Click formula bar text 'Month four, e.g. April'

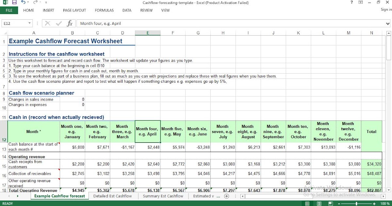(101, 24)
